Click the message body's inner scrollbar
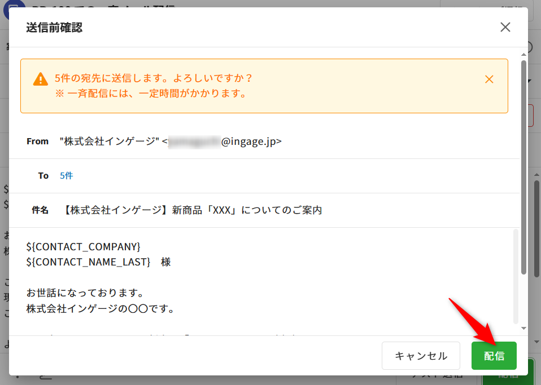The width and height of the screenshot is (541, 385). click(515, 276)
